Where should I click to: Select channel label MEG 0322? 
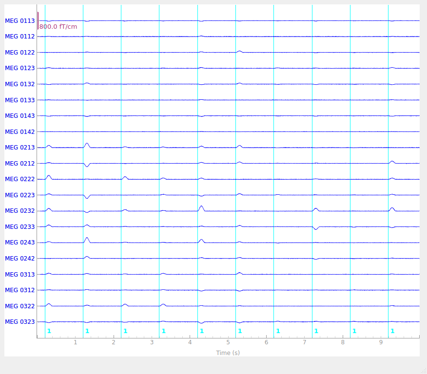pyautogui.click(x=20, y=306)
